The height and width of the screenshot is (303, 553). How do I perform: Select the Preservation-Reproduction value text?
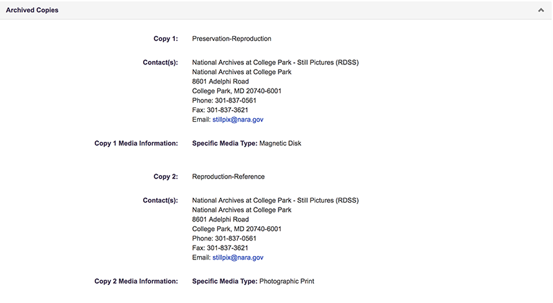coord(232,39)
